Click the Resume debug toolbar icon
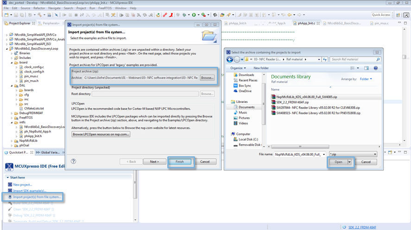 point(64,15)
